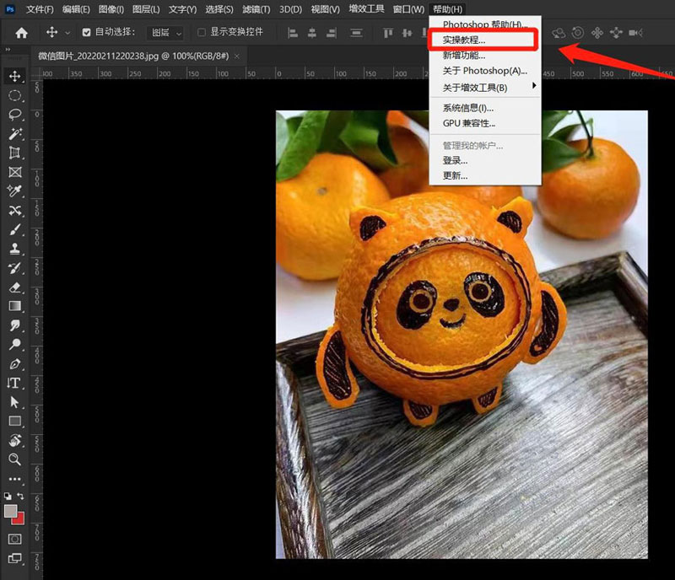Open the 编辑(E) menu

point(76,9)
